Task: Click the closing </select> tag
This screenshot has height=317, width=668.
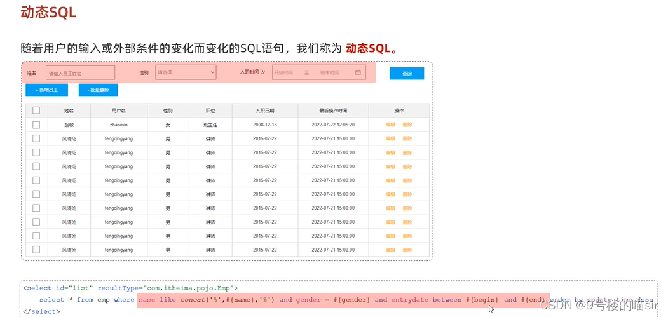Action: (41, 311)
